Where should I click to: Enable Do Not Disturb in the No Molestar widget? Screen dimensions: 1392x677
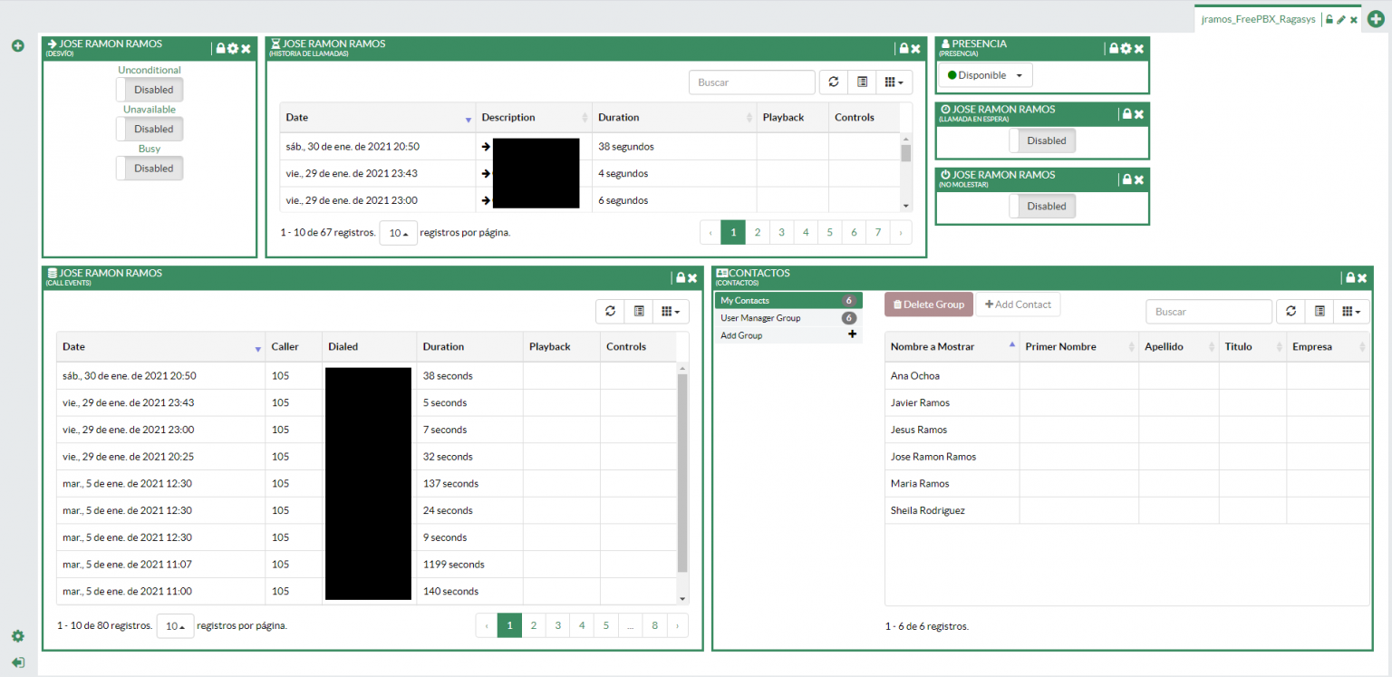click(x=1043, y=206)
